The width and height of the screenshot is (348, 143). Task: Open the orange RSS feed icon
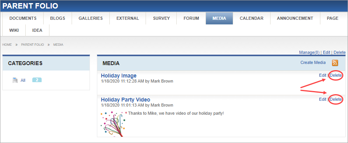click(335, 63)
